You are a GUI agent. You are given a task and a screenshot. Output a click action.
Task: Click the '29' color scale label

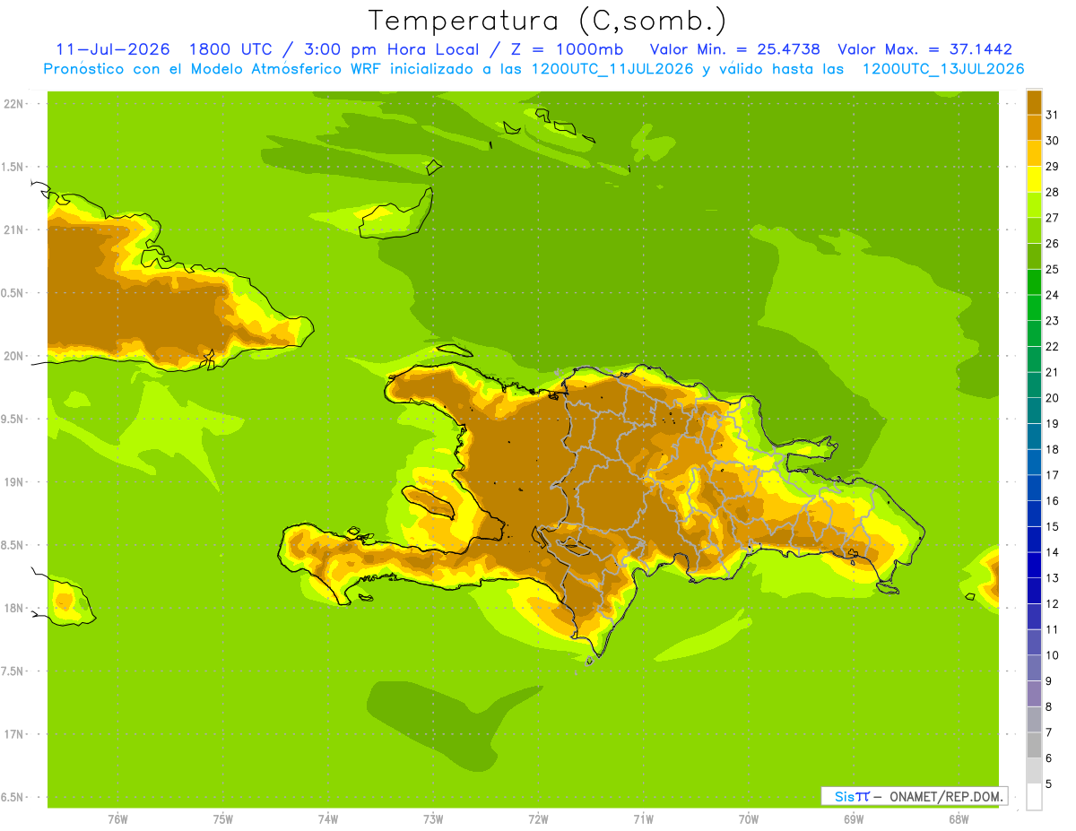point(1052,166)
